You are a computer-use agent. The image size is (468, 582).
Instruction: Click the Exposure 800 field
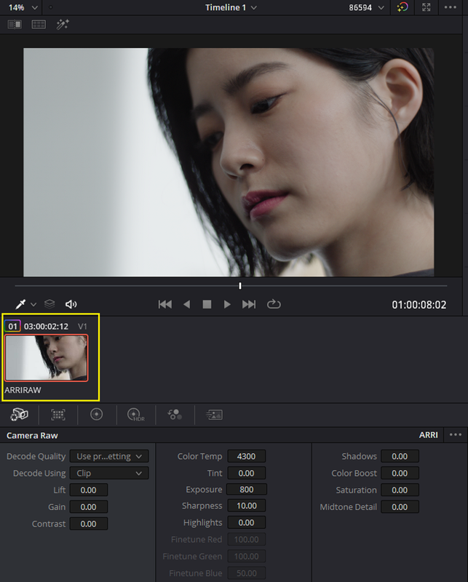(x=247, y=489)
